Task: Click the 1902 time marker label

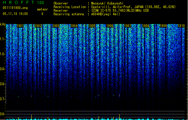Action: coord(38,26)
